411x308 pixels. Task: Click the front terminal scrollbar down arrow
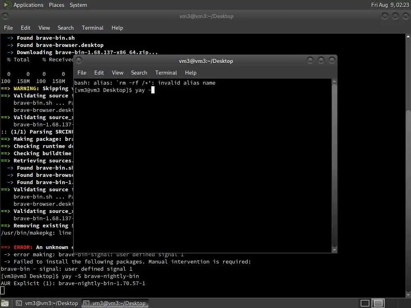pyautogui.click(x=334, y=250)
